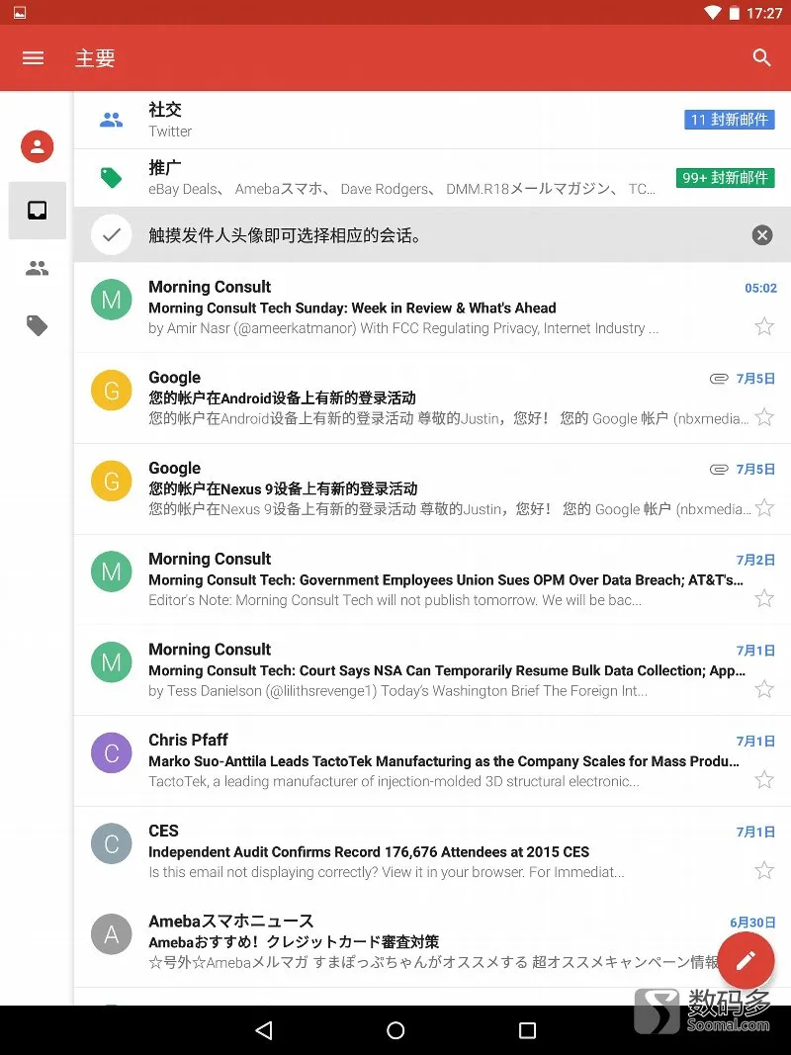Switch to the social people sidebar icon

click(x=37, y=269)
